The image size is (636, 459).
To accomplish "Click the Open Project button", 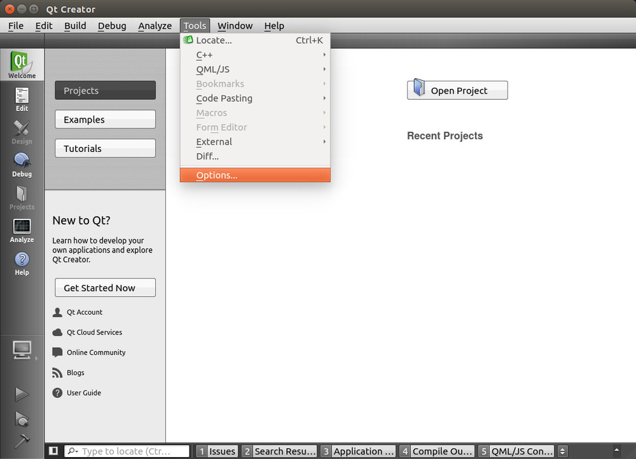I will [457, 90].
